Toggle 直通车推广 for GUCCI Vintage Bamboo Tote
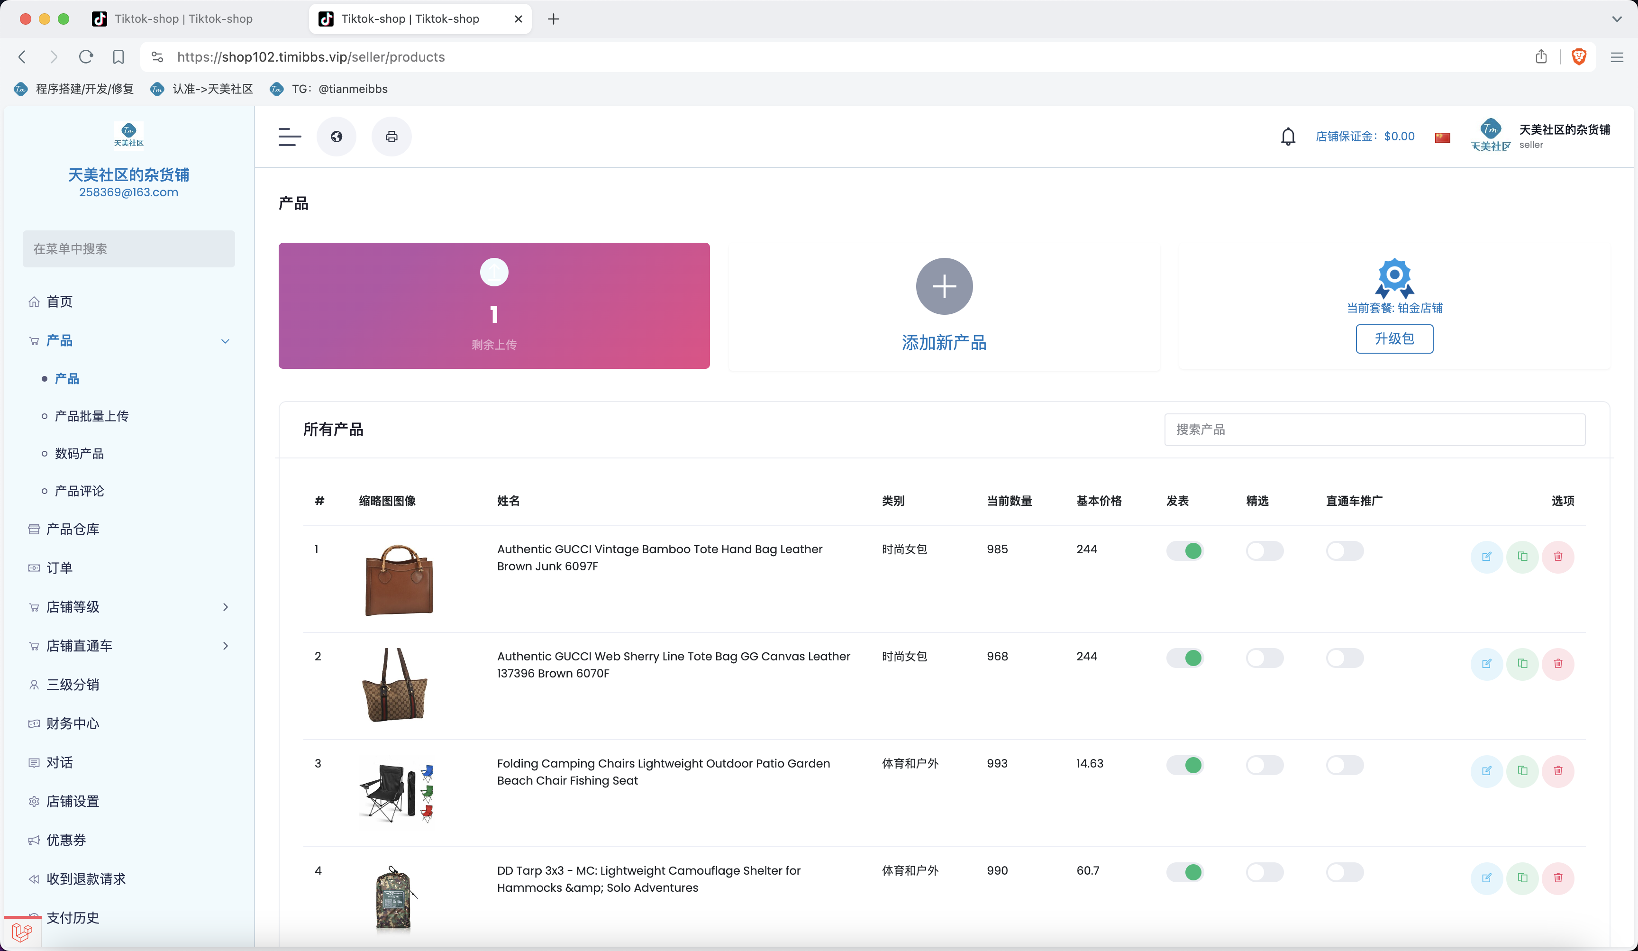Viewport: 1638px width, 951px height. pos(1345,551)
